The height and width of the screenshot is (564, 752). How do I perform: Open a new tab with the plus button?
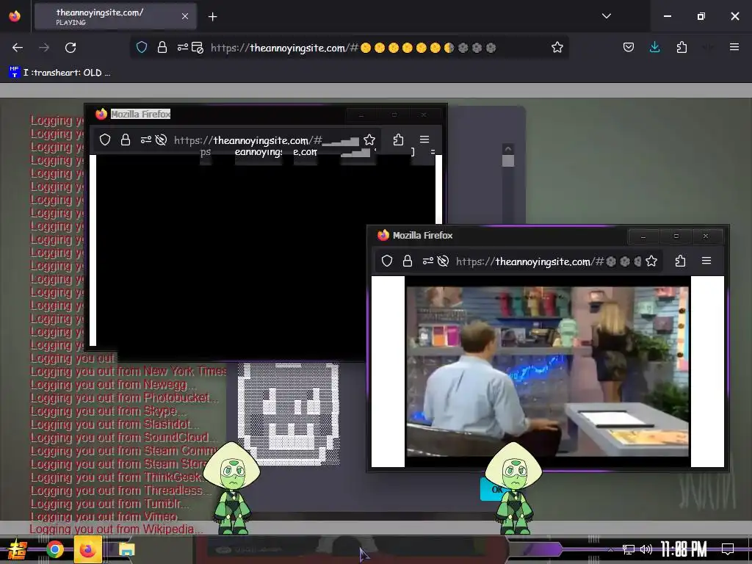coord(212,17)
